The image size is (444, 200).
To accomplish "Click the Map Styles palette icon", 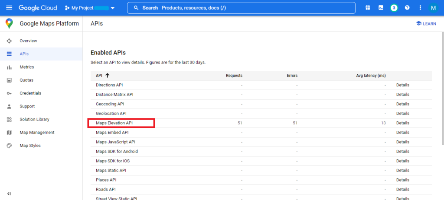I will tap(9, 146).
